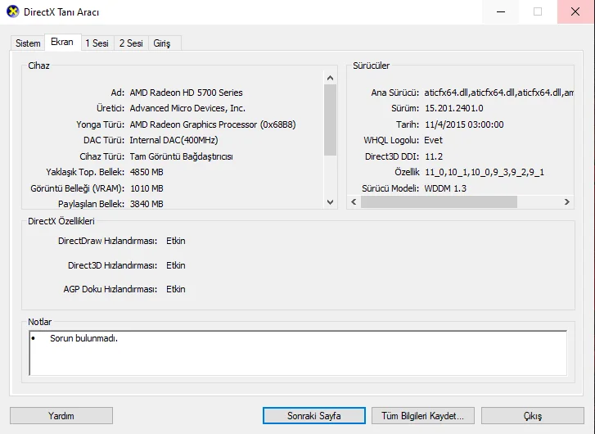Click the Sürücüler horizontal scrollbar thumb
595x434 pixels.
click(439, 202)
